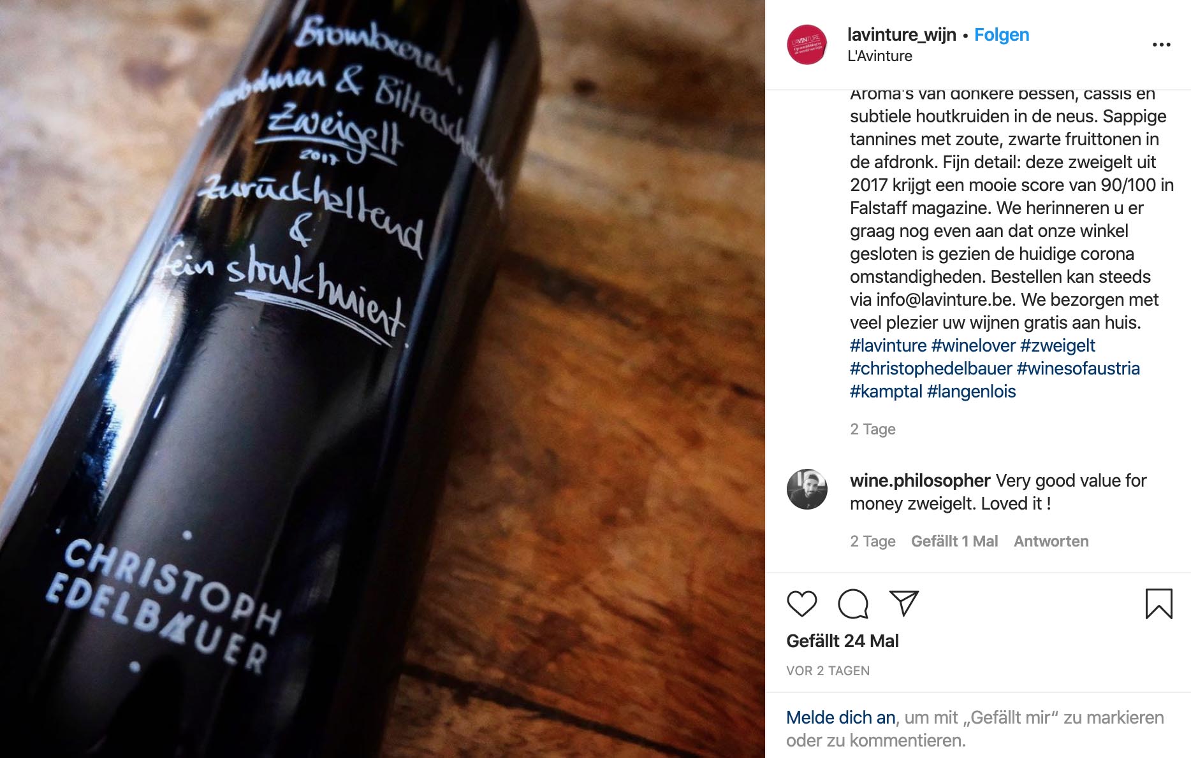Viewport: 1191px width, 758px height.
Task: Open three-dot more options menu
Action: pyautogui.click(x=1161, y=45)
